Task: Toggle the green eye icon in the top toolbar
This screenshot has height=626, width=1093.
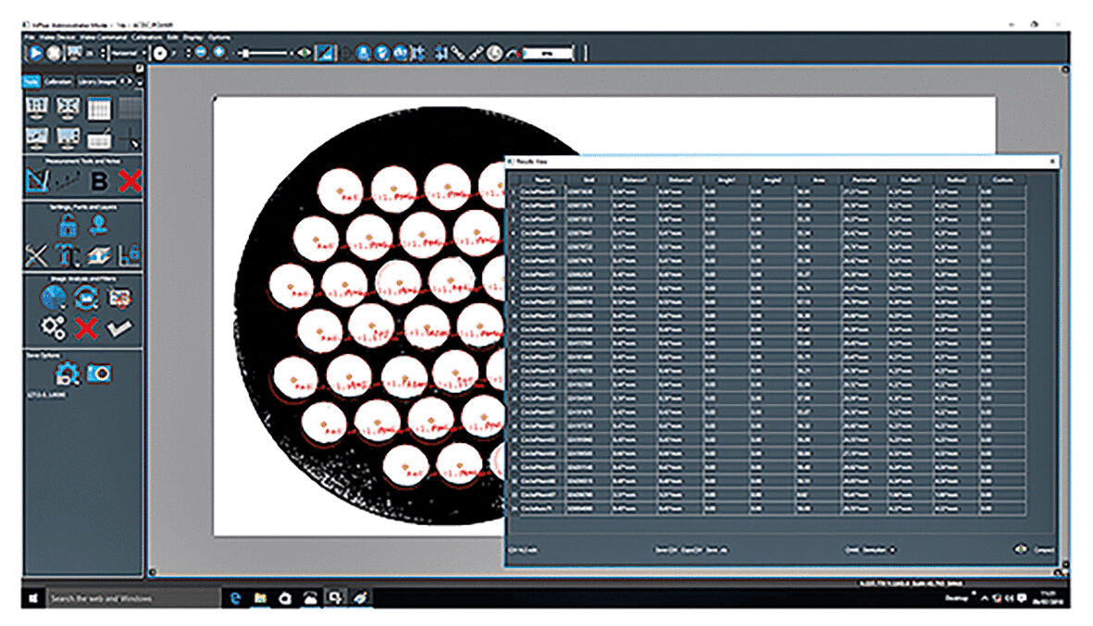Action: coord(304,53)
